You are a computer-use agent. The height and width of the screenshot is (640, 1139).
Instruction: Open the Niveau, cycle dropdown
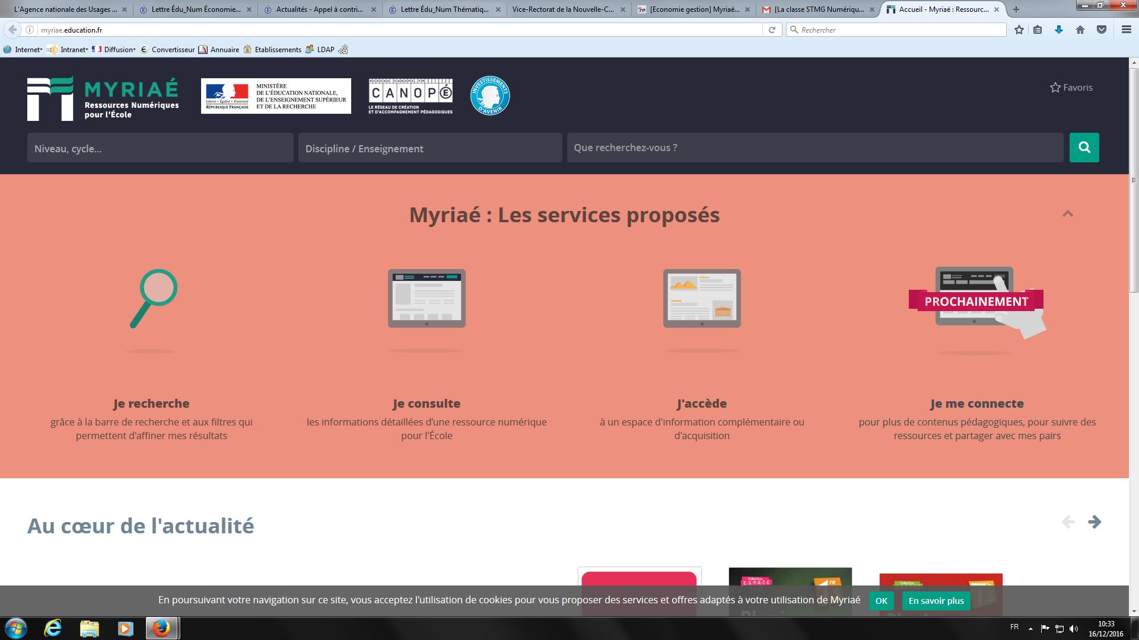click(x=160, y=148)
